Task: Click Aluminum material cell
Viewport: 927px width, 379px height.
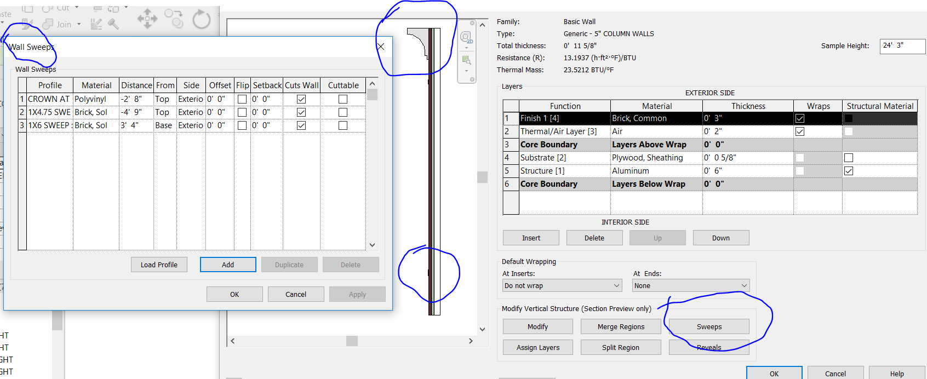Action: pyautogui.click(x=656, y=171)
